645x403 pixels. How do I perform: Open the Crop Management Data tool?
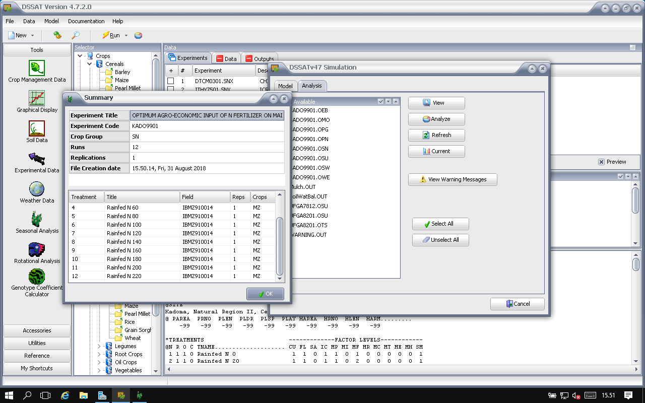[x=37, y=69]
